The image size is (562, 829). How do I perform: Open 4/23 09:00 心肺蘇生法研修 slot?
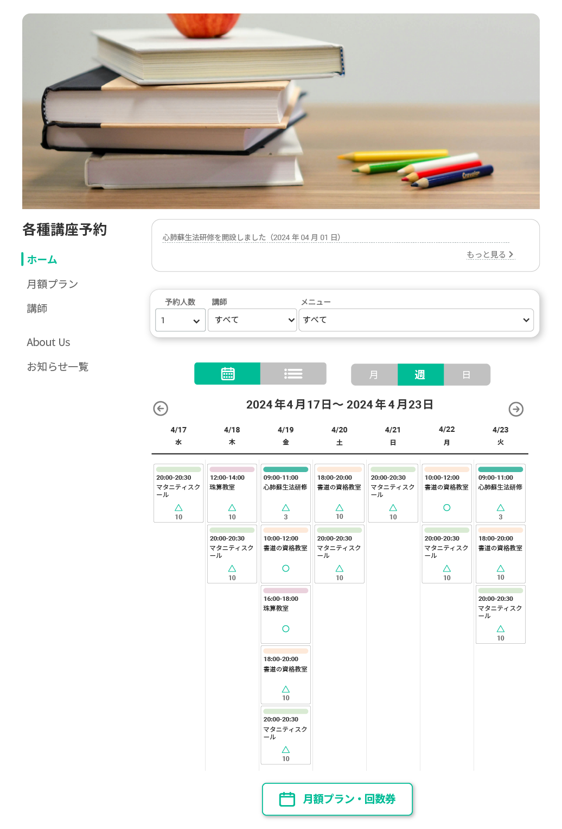point(501,493)
